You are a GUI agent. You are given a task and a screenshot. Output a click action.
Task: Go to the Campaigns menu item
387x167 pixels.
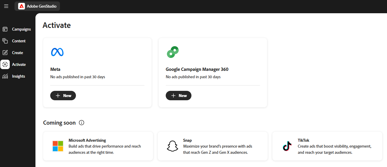(21, 29)
